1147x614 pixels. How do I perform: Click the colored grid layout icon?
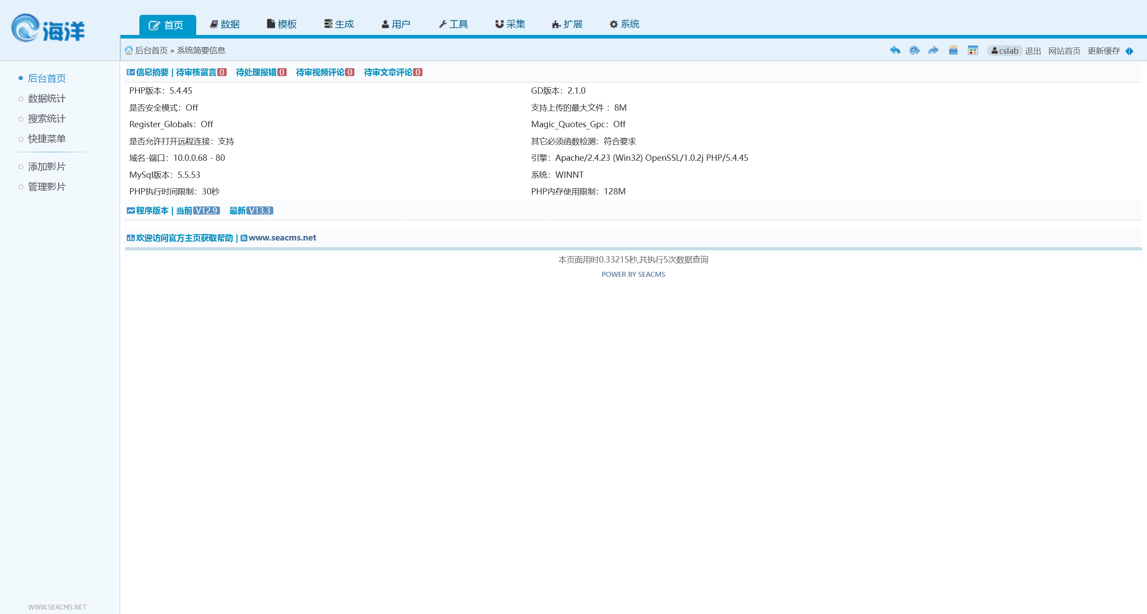tap(973, 50)
